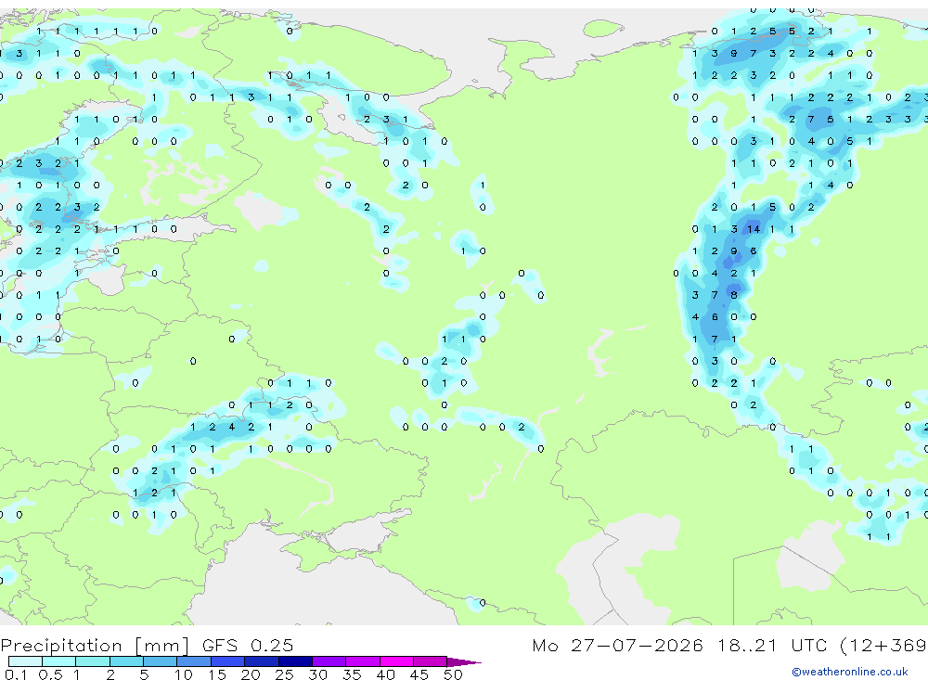928x680 pixels.
Task: Click the 1–2 mm legend swatch
Action: [x=93, y=661]
